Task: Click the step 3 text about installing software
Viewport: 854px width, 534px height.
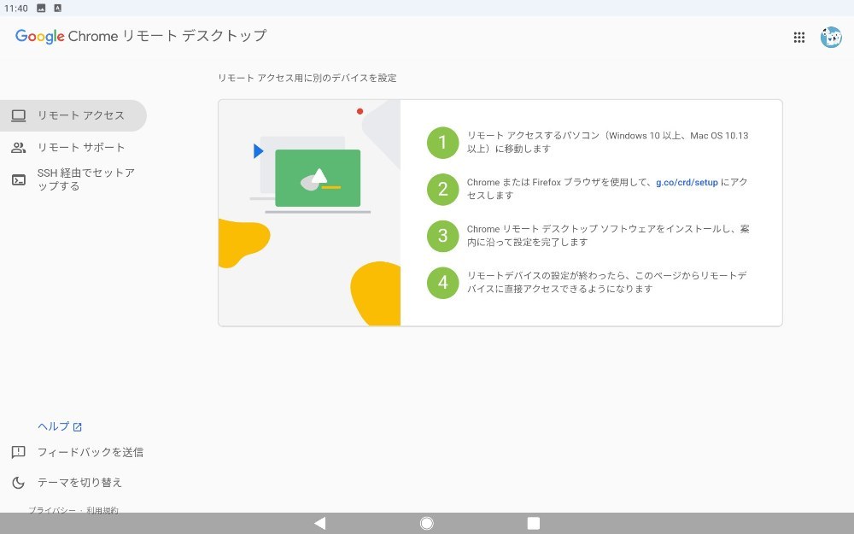Action: (x=608, y=236)
